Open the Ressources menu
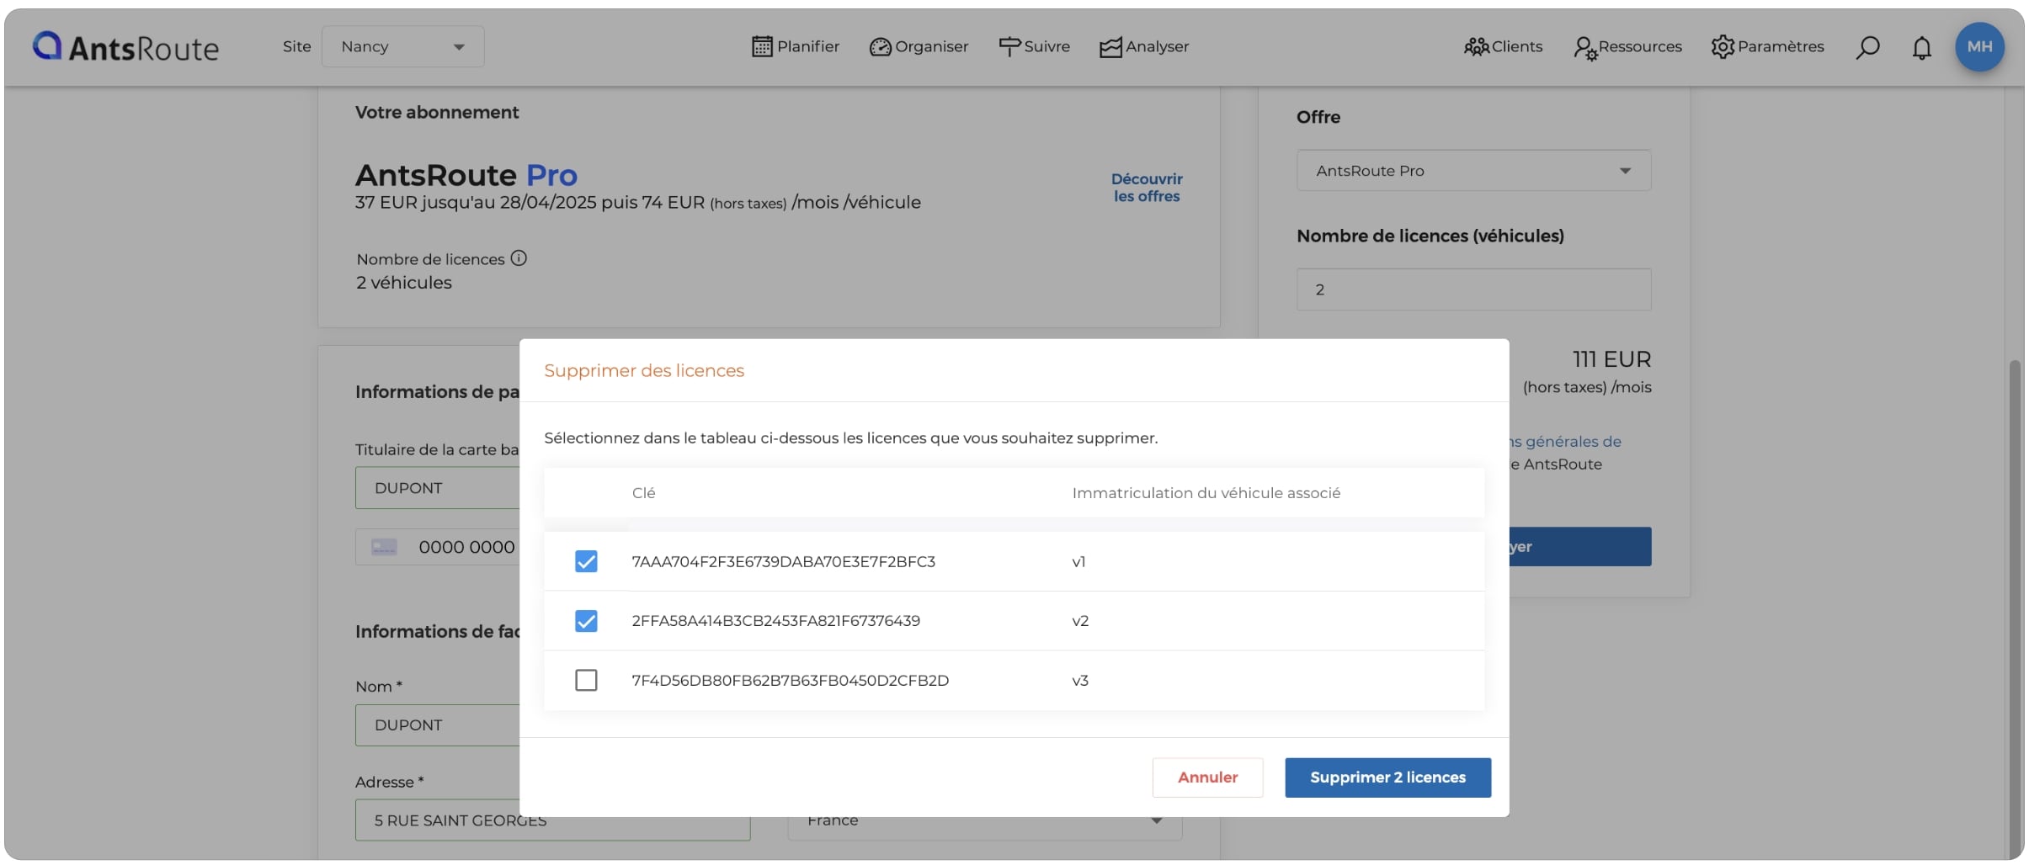 point(1627,46)
